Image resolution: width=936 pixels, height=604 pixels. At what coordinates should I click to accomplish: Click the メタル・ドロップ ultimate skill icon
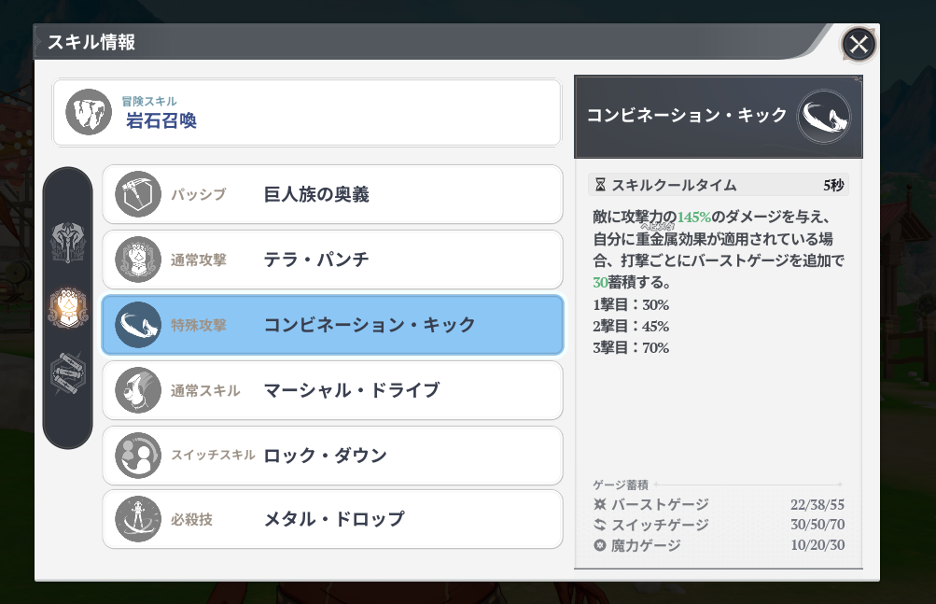tap(138, 519)
